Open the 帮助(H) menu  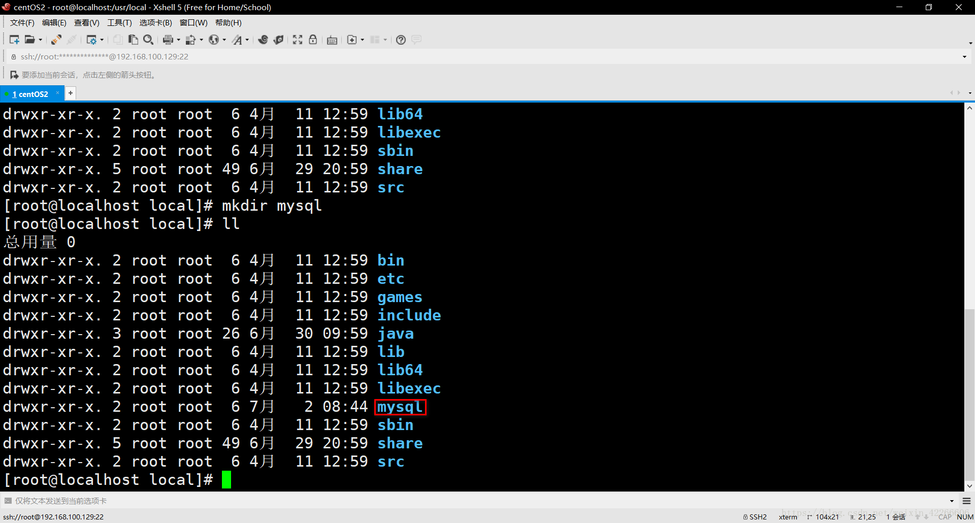coord(229,23)
